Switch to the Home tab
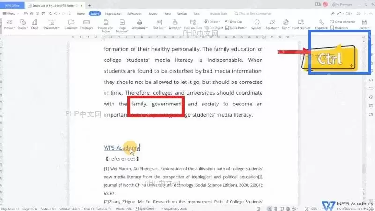 81,14
